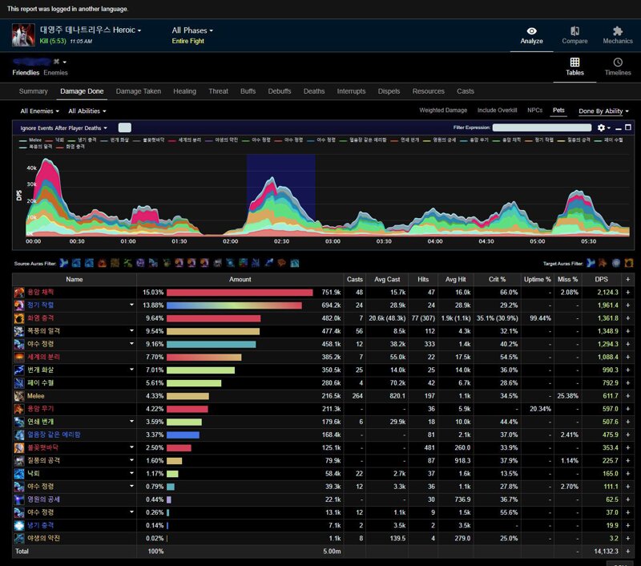Click the ability icon in the 7.01% row
641x566 pixels.
19,370
